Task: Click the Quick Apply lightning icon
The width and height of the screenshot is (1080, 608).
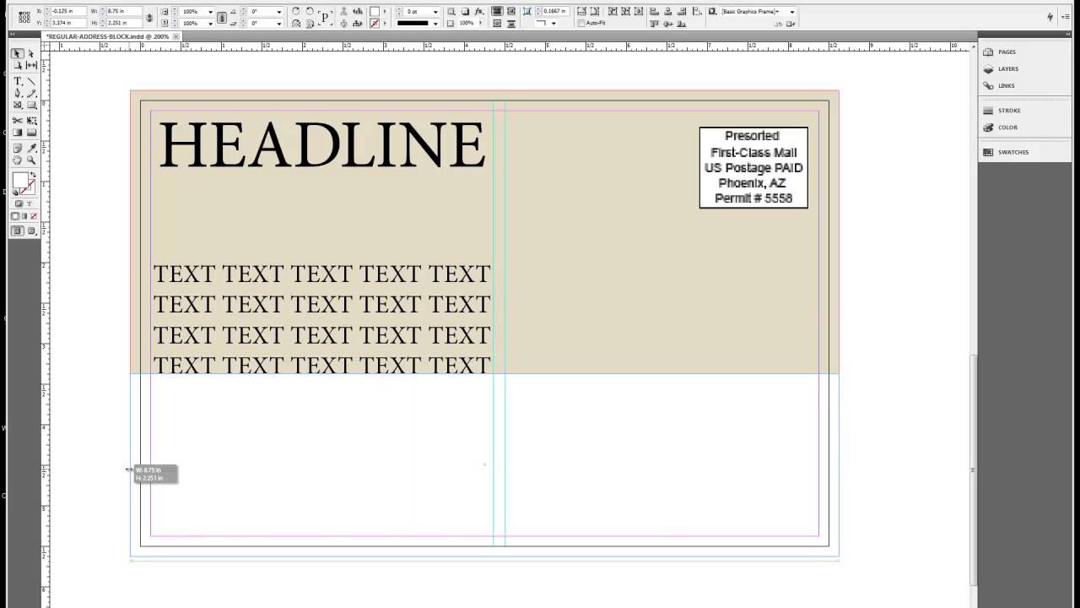Action: coord(1050,17)
